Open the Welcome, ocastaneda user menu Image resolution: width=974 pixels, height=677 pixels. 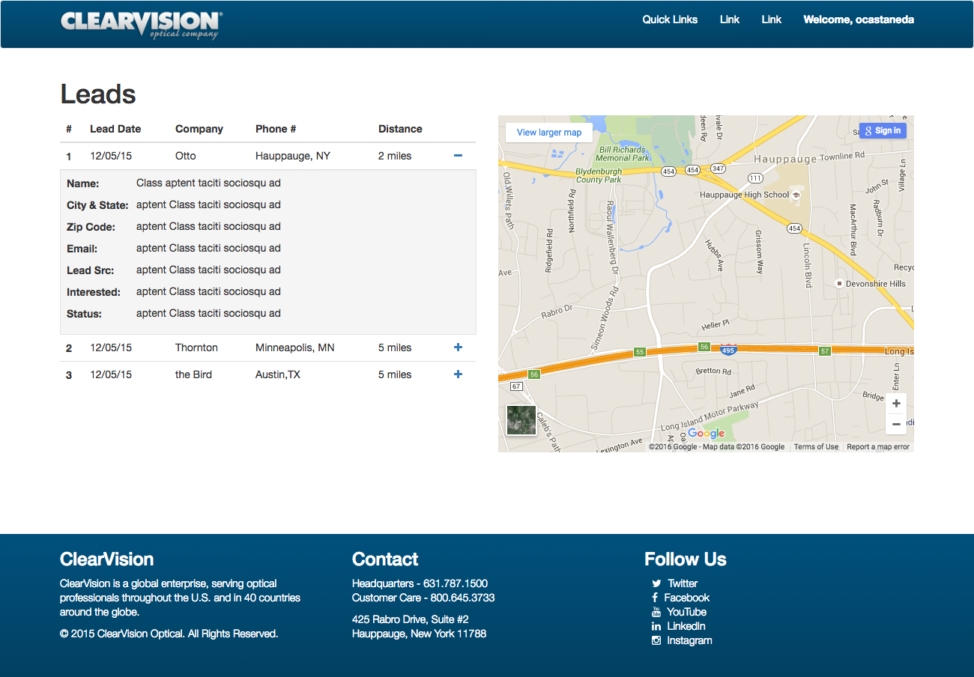click(x=859, y=19)
